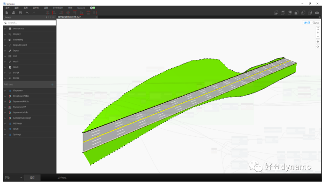Click the ImportExport arrows icon
The width and height of the screenshot is (325, 183).
point(10,45)
